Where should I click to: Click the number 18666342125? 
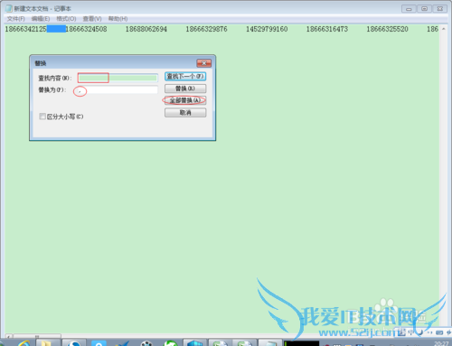(25, 29)
